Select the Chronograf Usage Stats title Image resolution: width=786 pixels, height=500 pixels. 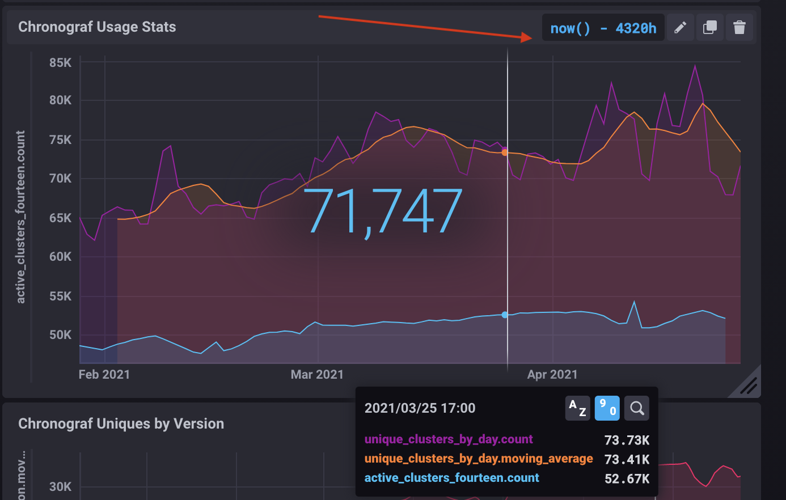point(96,27)
